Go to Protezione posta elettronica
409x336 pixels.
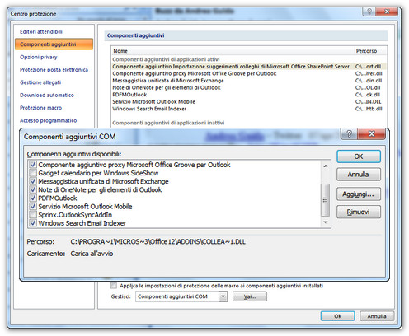coord(54,70)
